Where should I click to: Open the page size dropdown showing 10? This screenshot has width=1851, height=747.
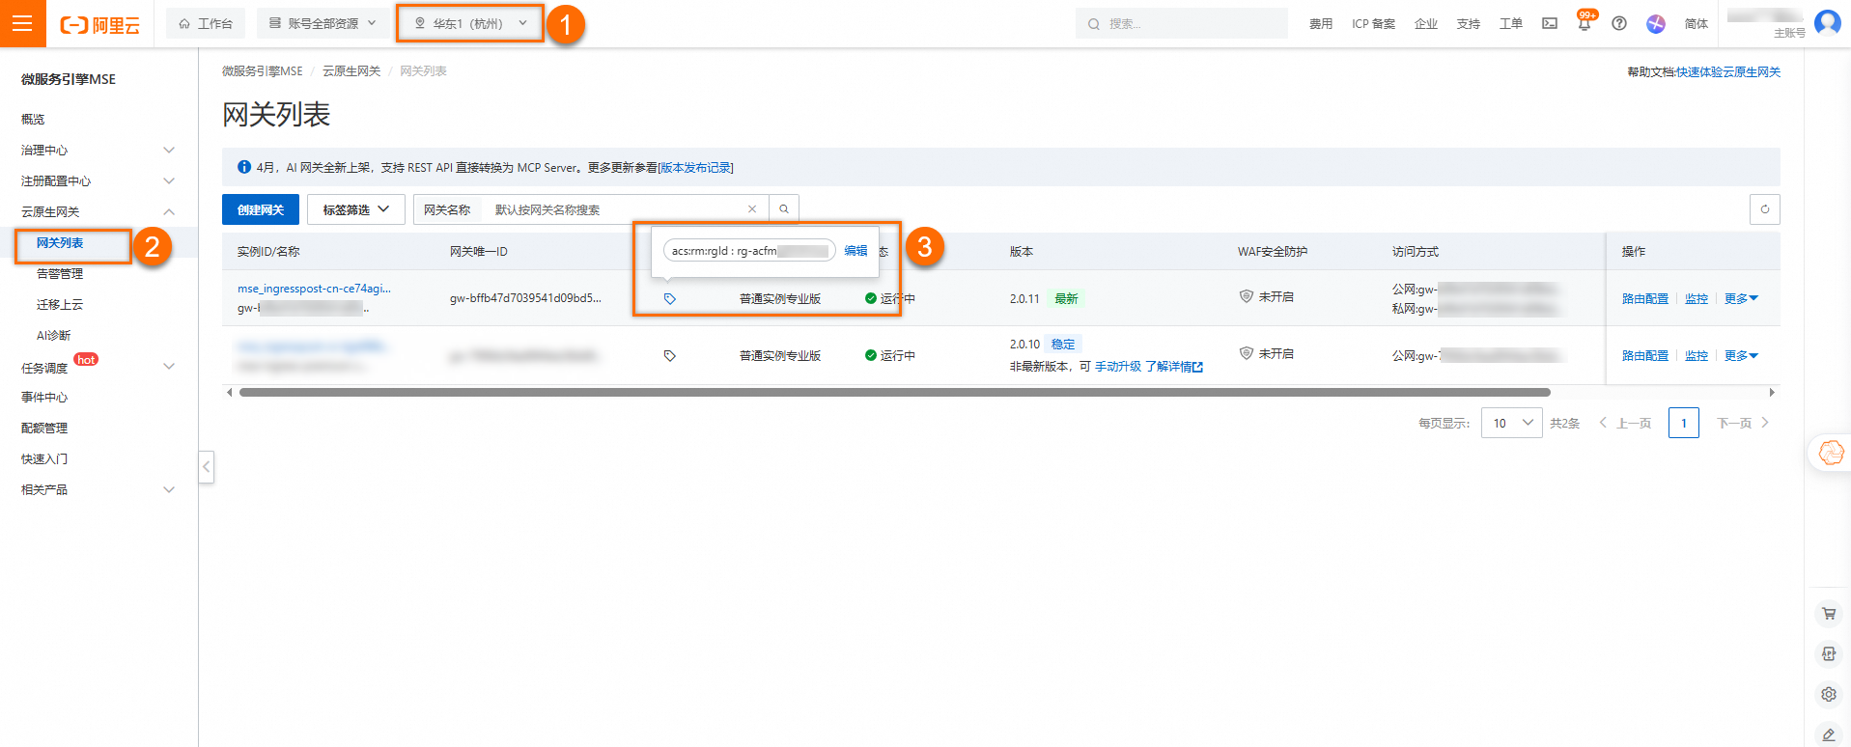1512,423
